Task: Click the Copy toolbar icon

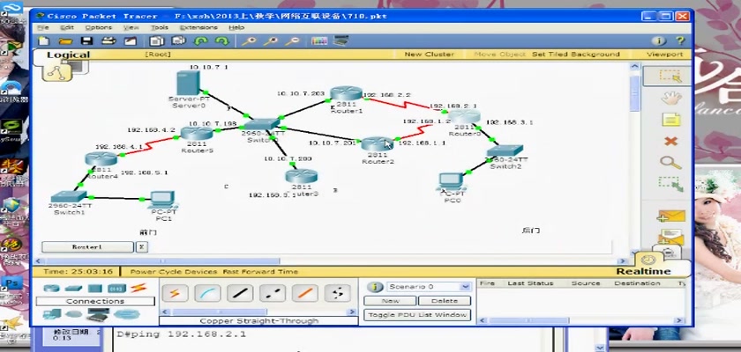Action: (x=157, y=41)
